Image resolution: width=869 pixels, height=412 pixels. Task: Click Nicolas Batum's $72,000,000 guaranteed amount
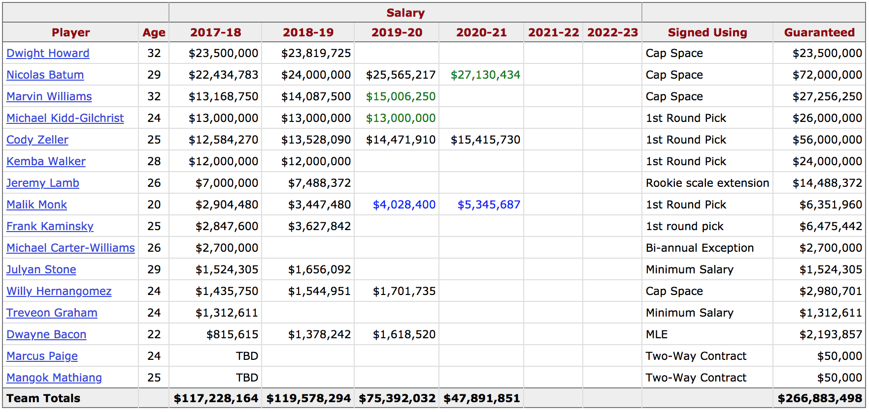click(827, 75)
